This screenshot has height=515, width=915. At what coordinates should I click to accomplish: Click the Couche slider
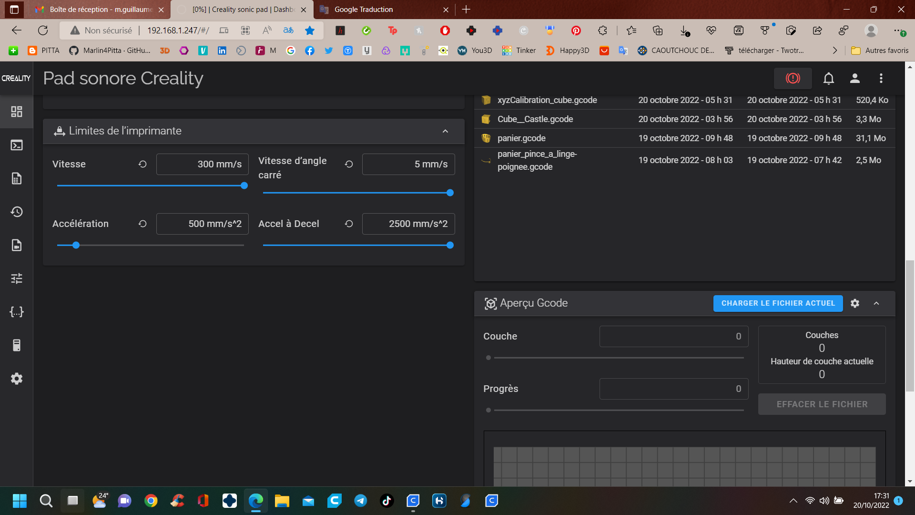point(616,358)
